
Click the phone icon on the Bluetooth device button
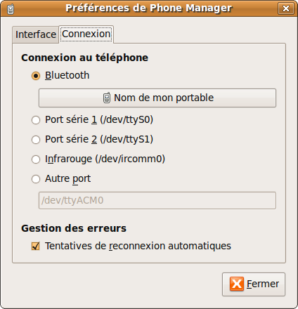(x=107, y=98)
